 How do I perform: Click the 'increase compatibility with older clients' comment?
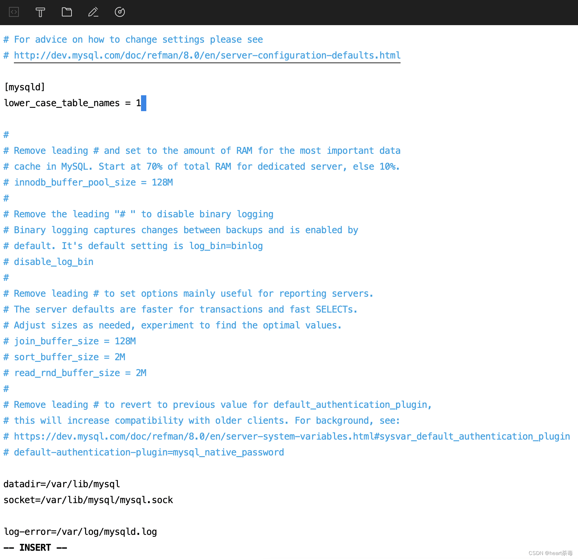tap(202, 420)
